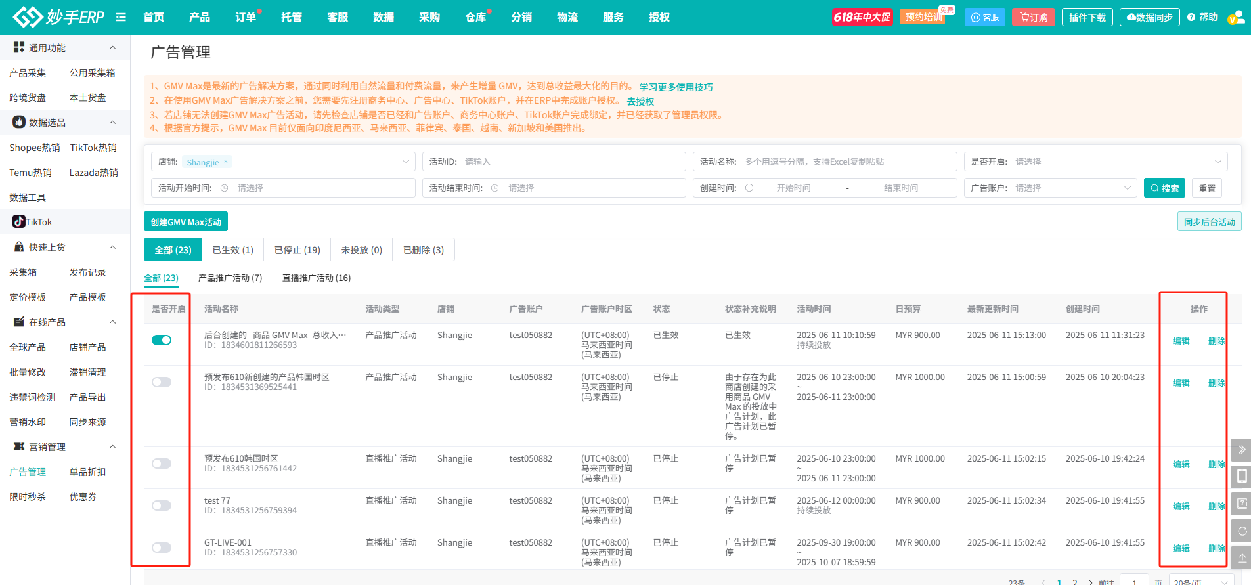Viewport: 1251px width, 585px height.
Task: Open the 仓库 top menu
Action: tap(475, 17)
